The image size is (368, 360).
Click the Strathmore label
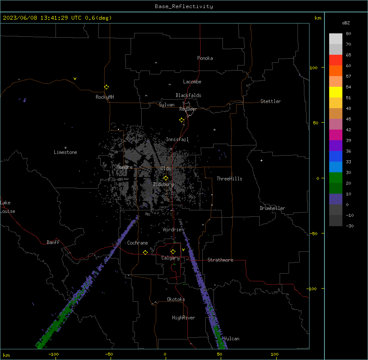click(x=220, y=260)
